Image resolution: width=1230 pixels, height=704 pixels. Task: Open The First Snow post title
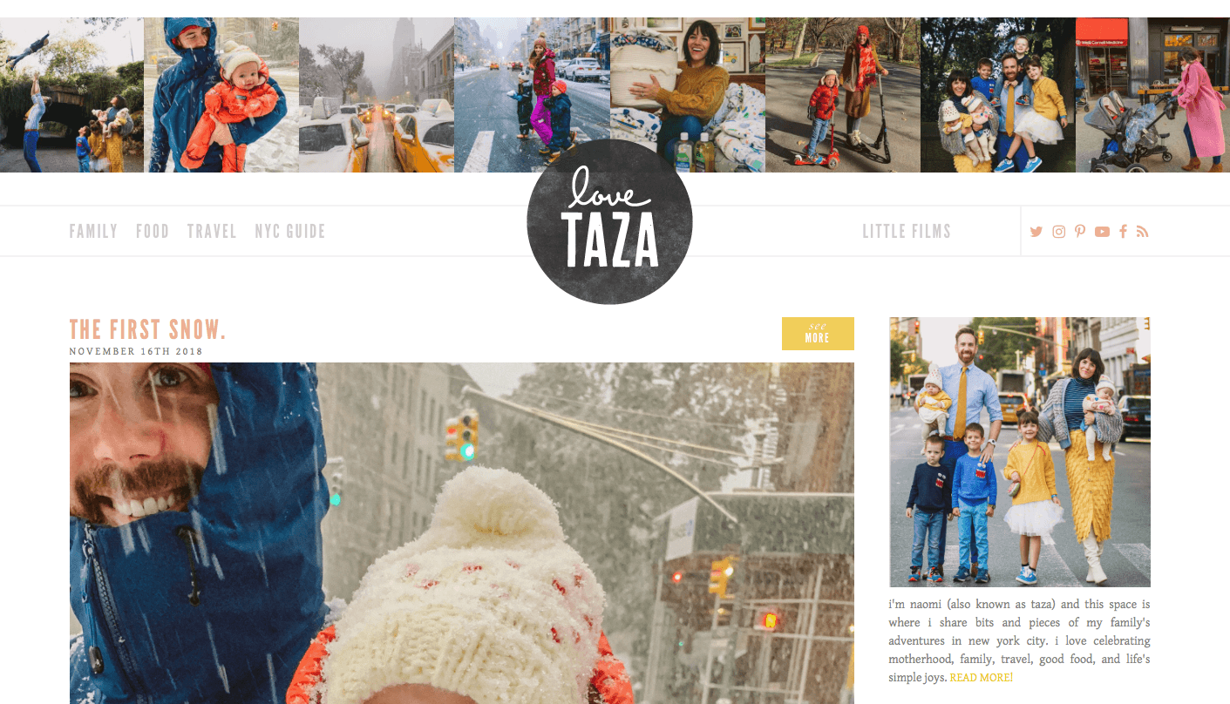147,330
